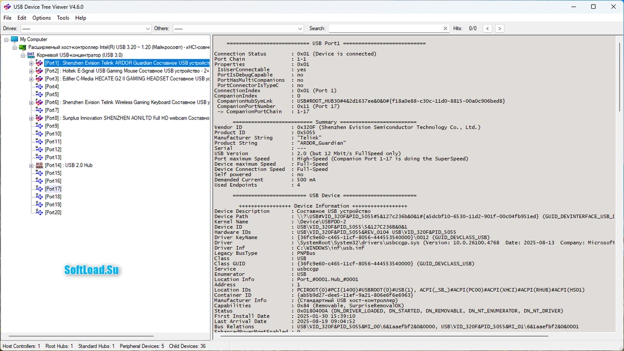
Task: Select the Port14 USB 2.0 Hub row
Action: (69, 165)
